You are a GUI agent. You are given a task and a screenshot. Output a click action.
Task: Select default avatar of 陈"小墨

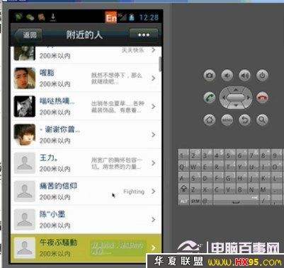click(25, 219)
